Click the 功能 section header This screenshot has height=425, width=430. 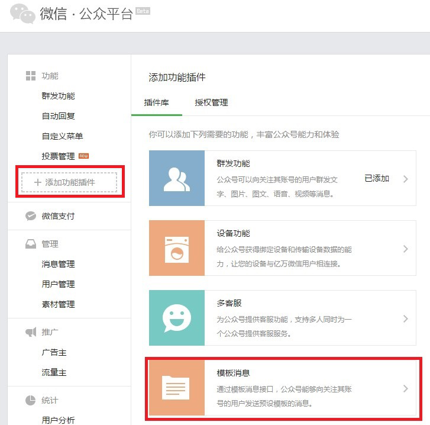(x=50, y=76)
